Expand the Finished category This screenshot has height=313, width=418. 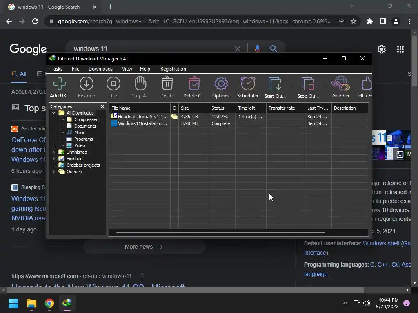54,159
